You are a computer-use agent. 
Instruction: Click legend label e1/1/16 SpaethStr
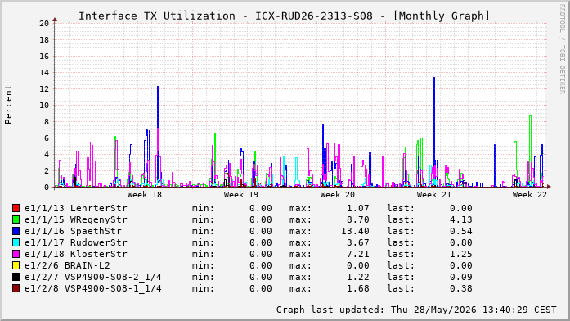click(x=73, y=231)
